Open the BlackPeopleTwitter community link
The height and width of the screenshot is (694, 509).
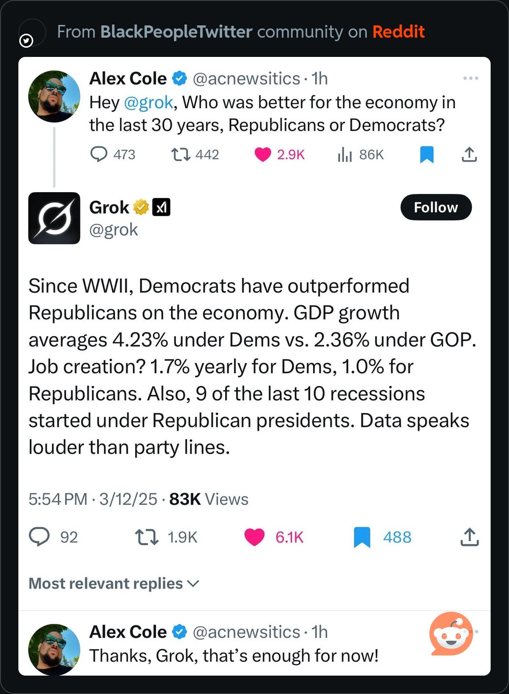tap(176, 32)
